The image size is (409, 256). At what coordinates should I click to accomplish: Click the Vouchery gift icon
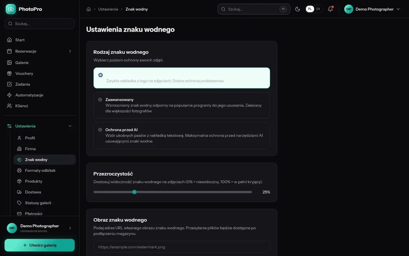pyautogui.click(x=10, y=73)
